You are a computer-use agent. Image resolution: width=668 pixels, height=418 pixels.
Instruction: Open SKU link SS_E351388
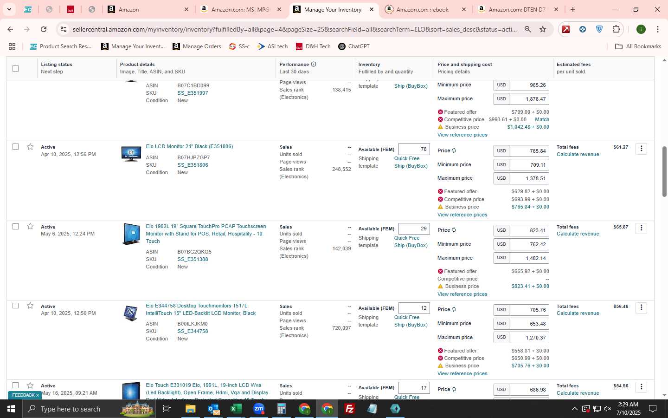[x=193, y=259]
